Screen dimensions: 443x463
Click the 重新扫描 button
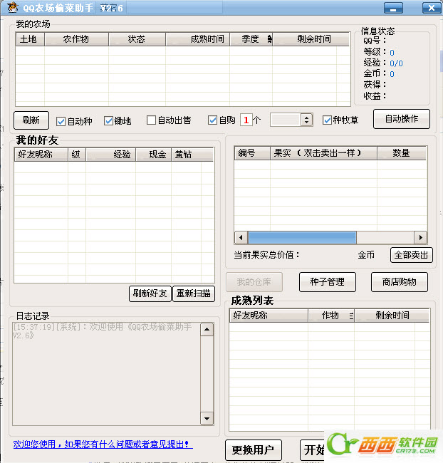click(x=194, y=293)
